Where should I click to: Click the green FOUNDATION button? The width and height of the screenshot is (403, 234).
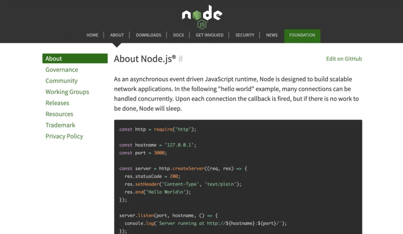(302, 36)
